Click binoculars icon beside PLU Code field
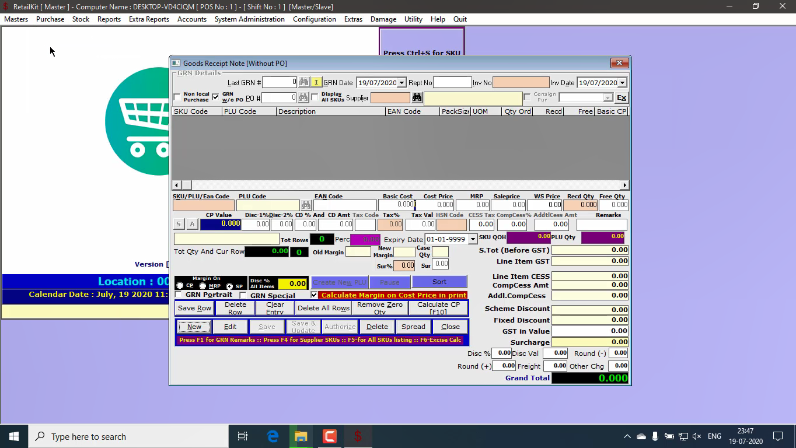Viewport: 796px width, 448px height. point(306,205)
